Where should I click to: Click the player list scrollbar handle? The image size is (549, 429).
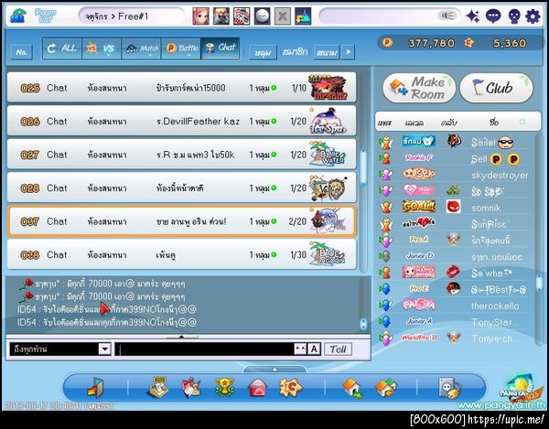pos(540,281)
